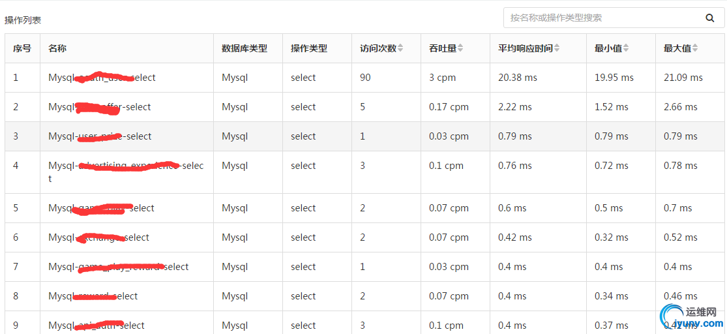Open row 4 advertising select operation name
Image resolution: width=727 pixels, height=334 pixels.
click(x=126, y=172)
